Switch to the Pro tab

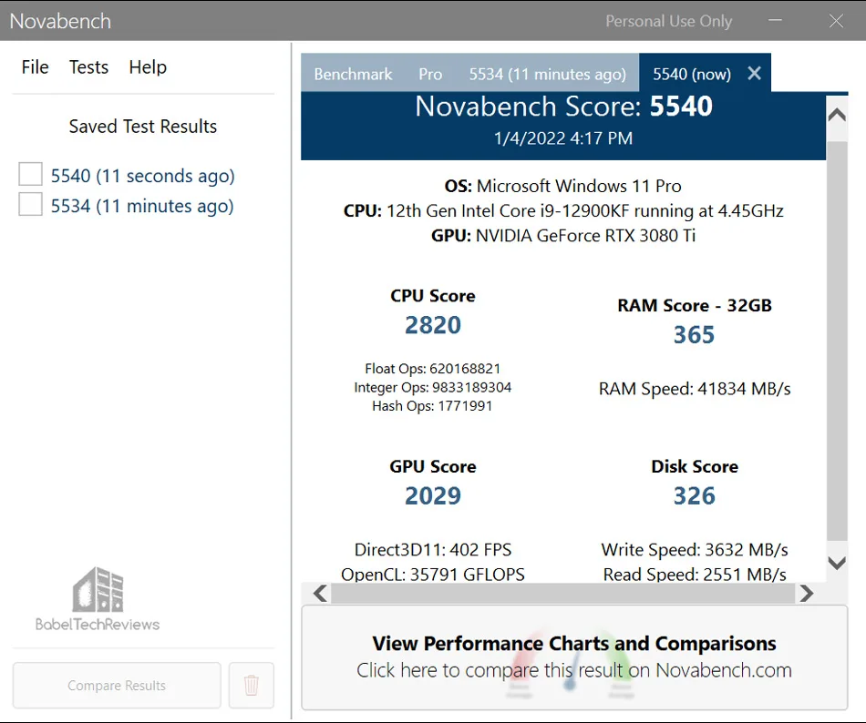[430, 74]
